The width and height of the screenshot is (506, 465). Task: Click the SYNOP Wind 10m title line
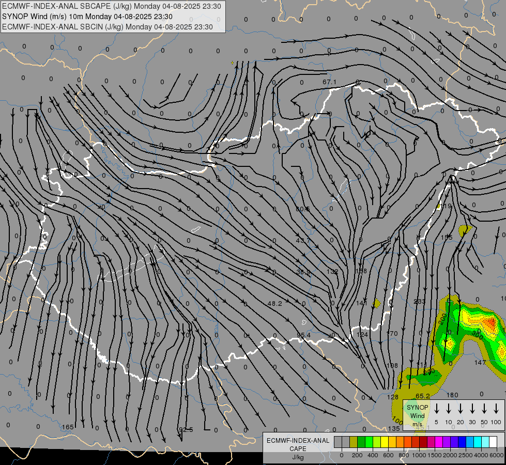(87, 17)
